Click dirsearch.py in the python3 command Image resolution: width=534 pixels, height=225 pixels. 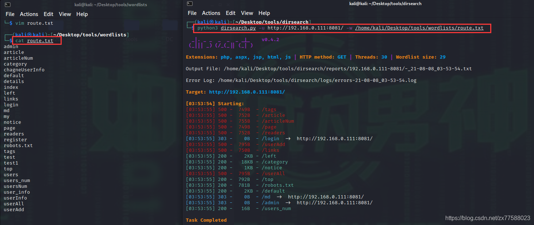[x=238, y=28]
